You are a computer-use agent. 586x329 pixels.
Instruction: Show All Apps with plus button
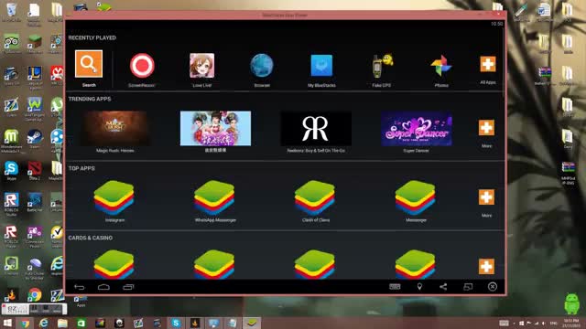[x=488, y=64]
